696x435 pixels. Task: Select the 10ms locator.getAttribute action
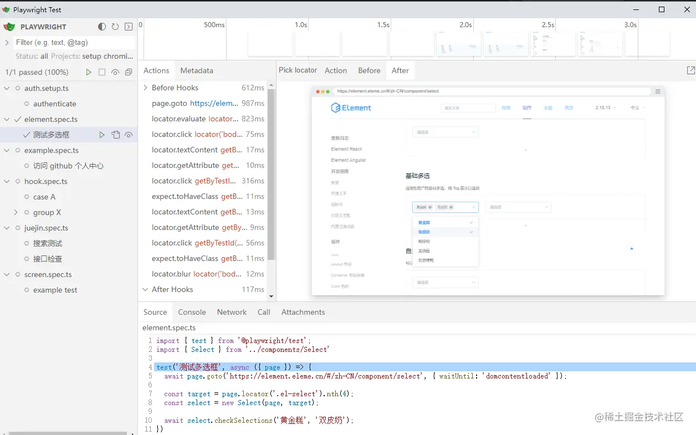203,165
